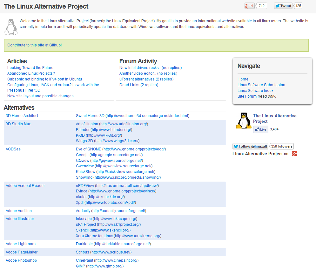
Task: Click the Tux penguin logo near welcome text
Action: point(11,27)
